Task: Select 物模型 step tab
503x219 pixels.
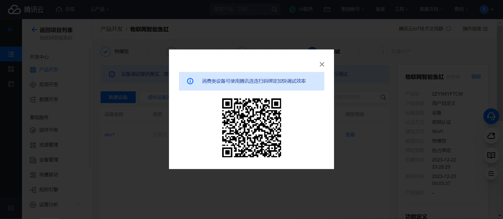Action: (115, 52)
